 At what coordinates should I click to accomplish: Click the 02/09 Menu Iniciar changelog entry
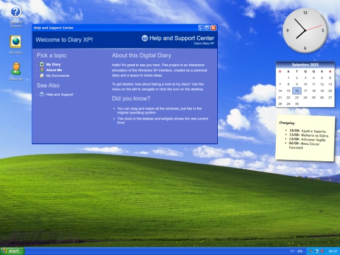[x=304, y=145]
